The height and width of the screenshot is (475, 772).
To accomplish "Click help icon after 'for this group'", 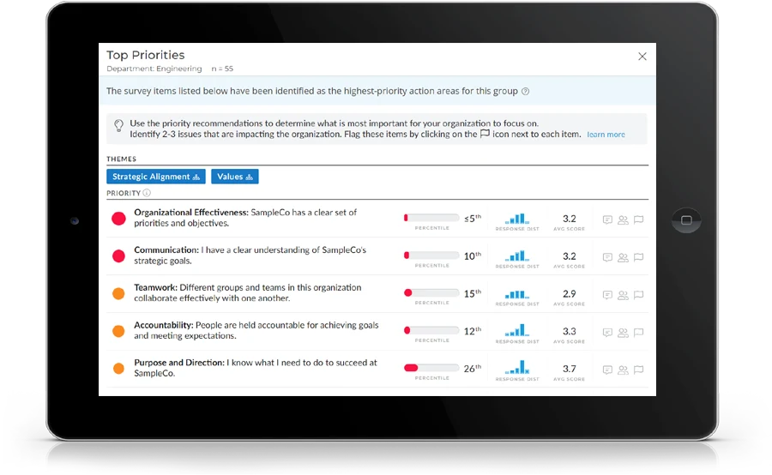I will point(526,91).
